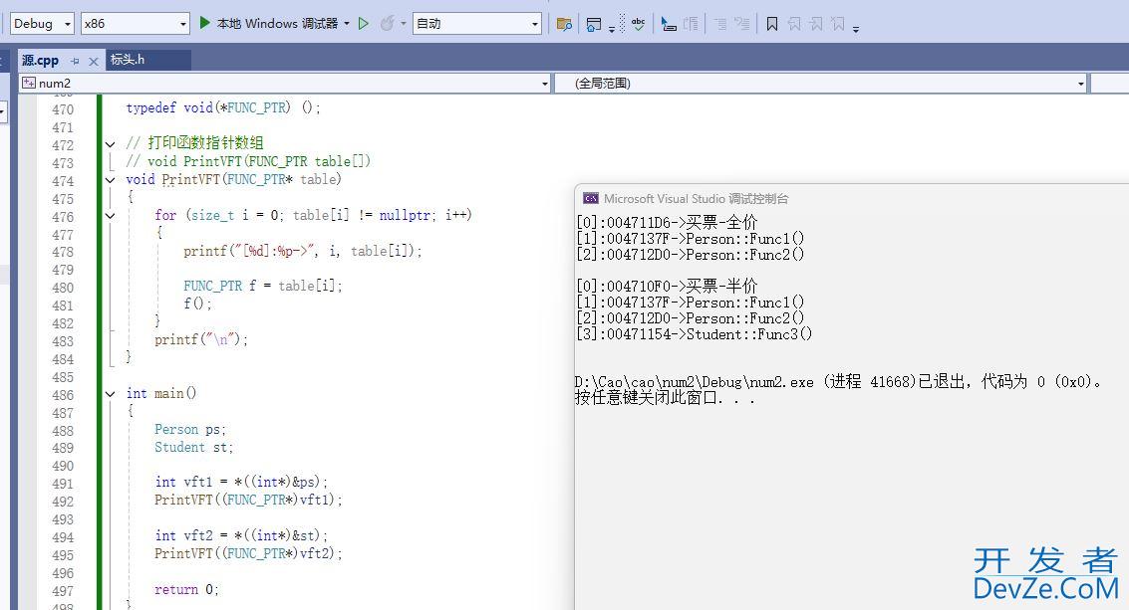Screen dimensions: 1129x610
Task: Click the FUNC_PTR f = table[i]; line
Action: 263,286
